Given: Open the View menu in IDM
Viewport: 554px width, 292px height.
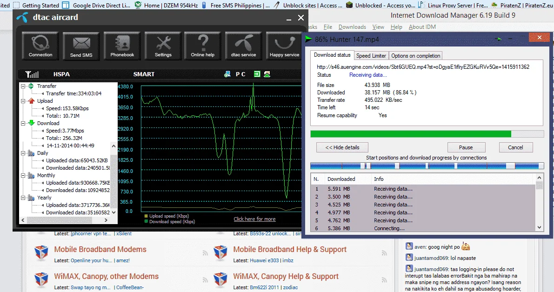Looking at the screenshot, I should coord(378,27).
